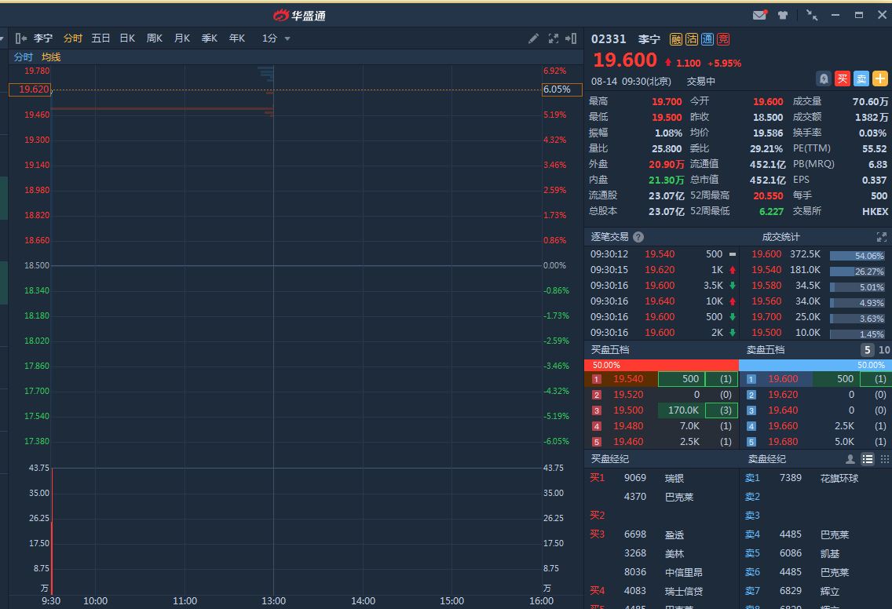Switch to 分时 chart tab
The image size is (892, 609).
tap(73, 38)
